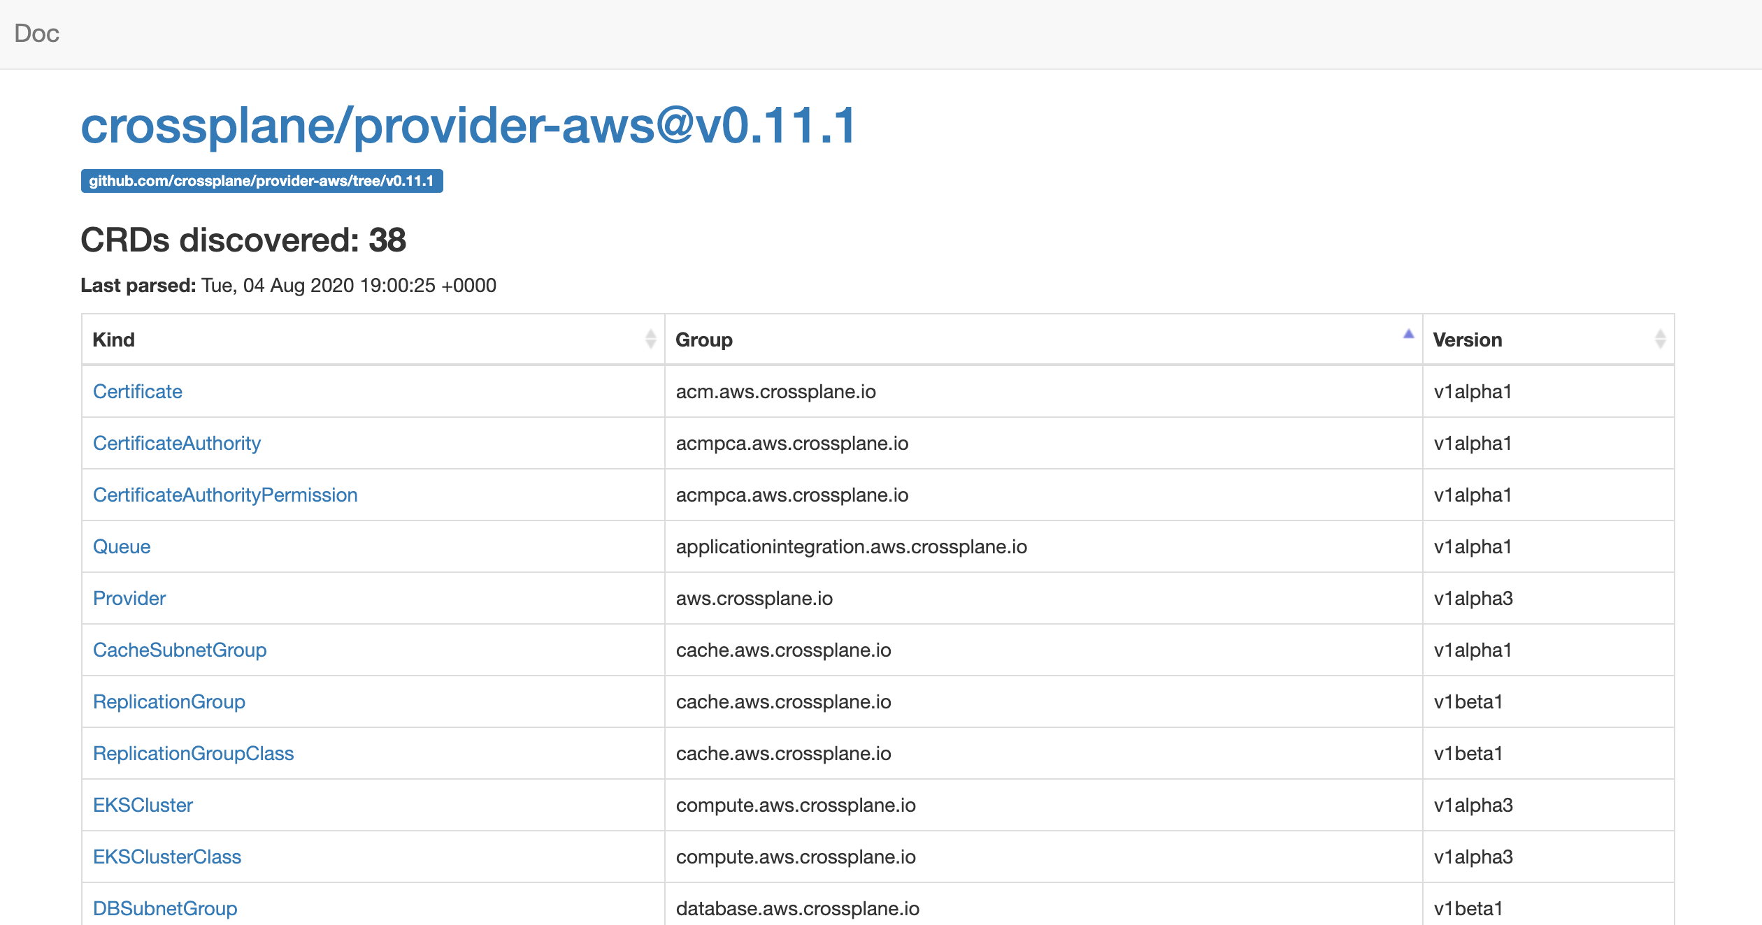Screen dimensions: 1762x925
Task: Click v1alpha1 version in Queue row
Action: (1473, 546)
